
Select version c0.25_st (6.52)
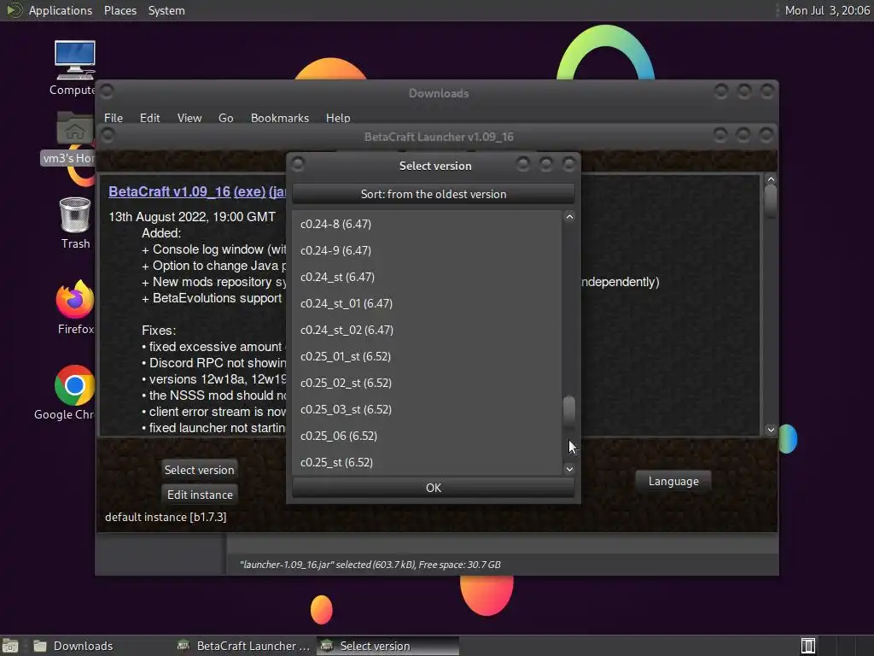pos(427,462)
